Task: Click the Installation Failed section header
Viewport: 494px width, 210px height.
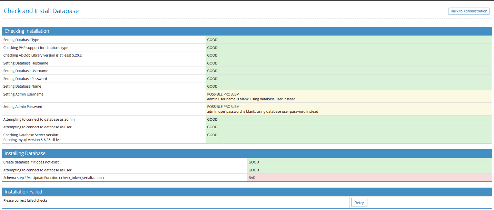Action: (x=23, y=192)
